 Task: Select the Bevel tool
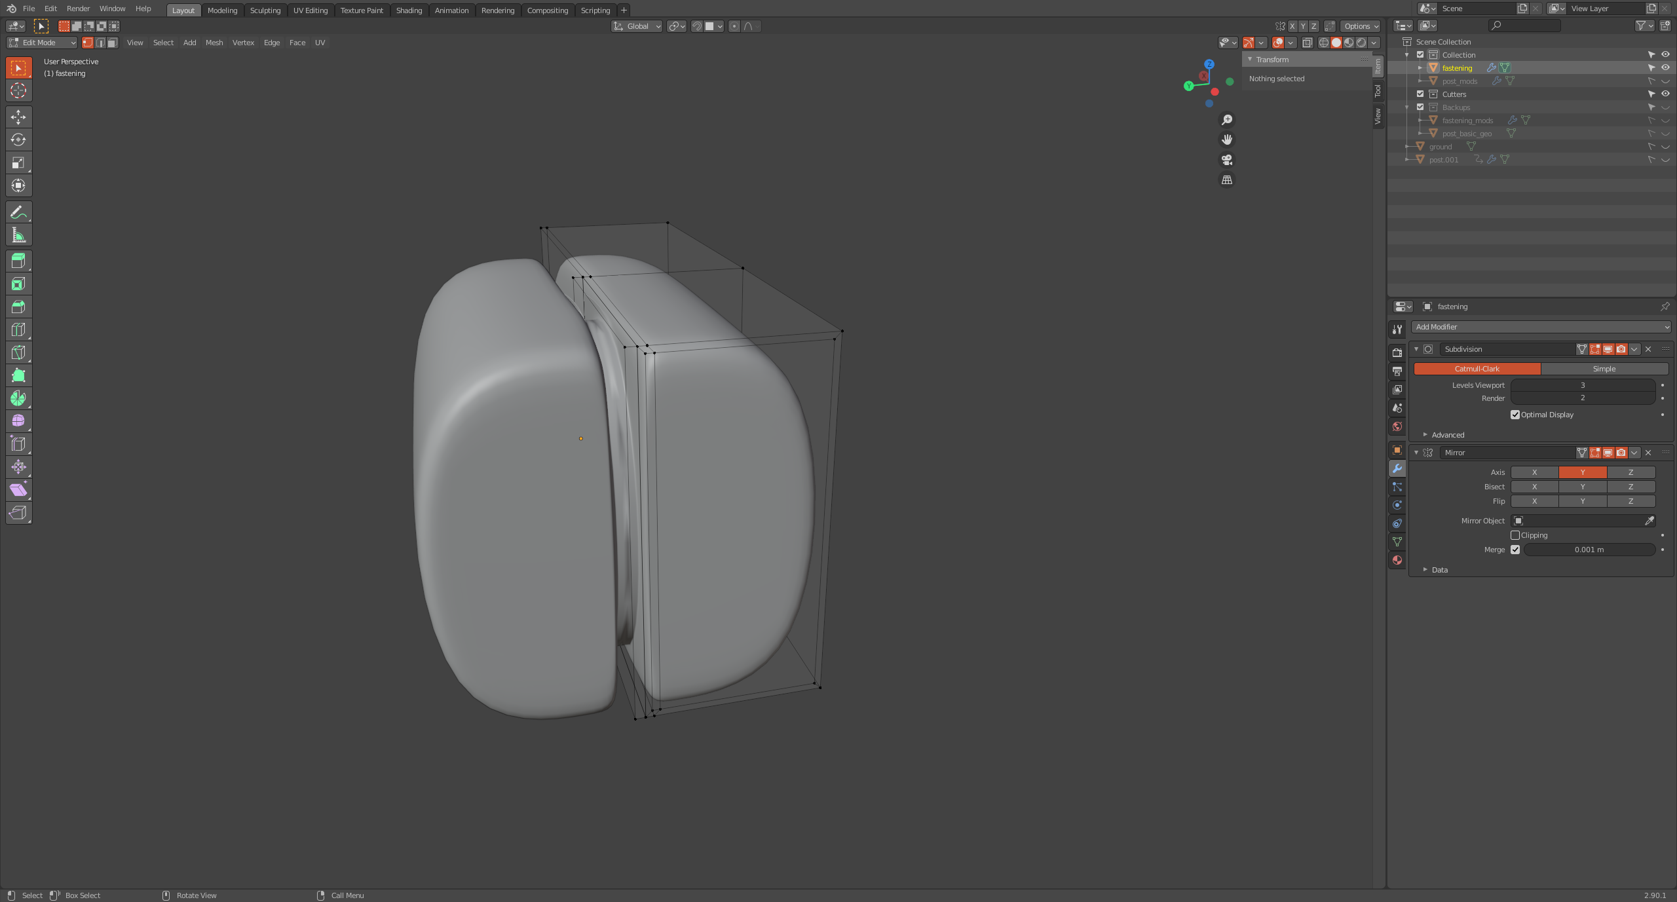point(18,307)
